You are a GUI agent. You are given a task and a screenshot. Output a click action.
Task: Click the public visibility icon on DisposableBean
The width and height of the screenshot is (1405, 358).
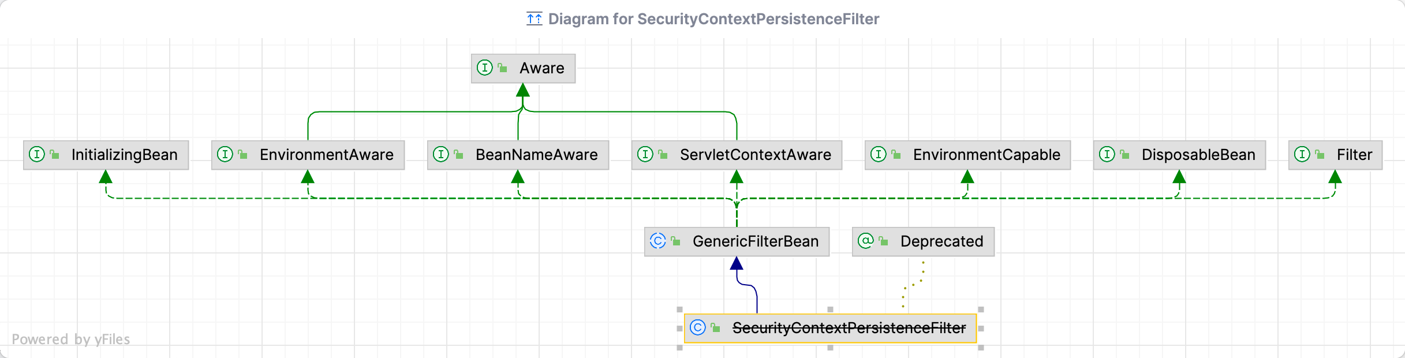pos(1124,155)
